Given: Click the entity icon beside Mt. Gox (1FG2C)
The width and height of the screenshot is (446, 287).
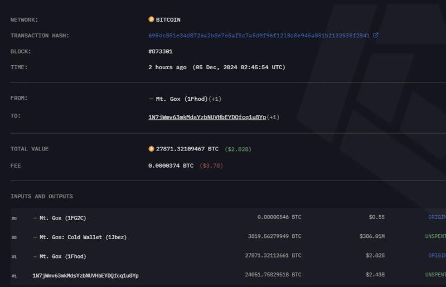Looking at the screenshot, I should coord(35,217).
